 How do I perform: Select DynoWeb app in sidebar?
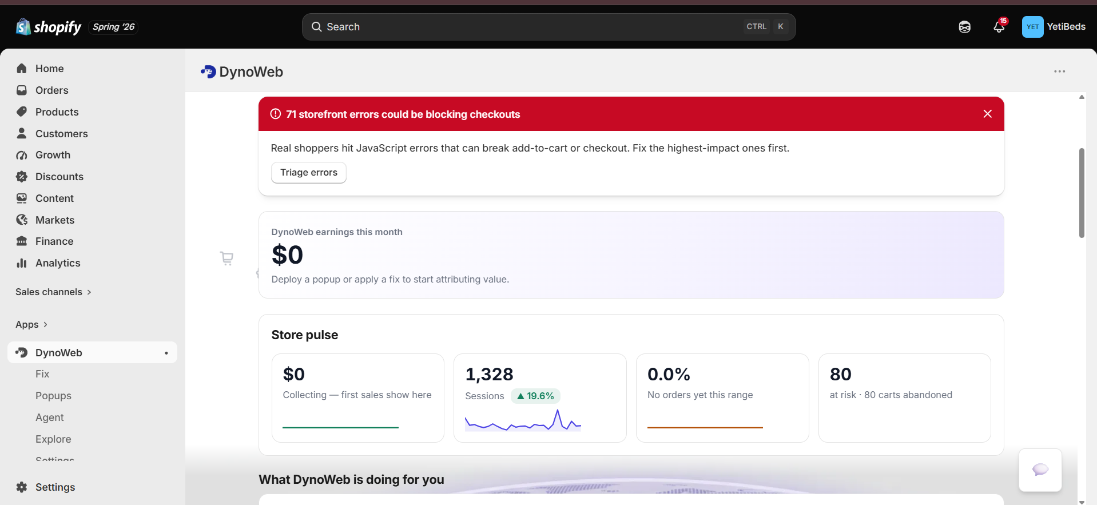(93, 352)
